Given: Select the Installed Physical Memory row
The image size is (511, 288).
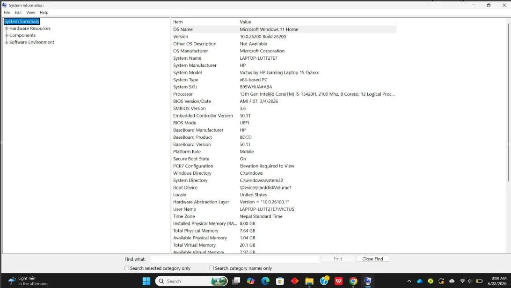Looking at the screenshot, I should click(x=284, y=223).
